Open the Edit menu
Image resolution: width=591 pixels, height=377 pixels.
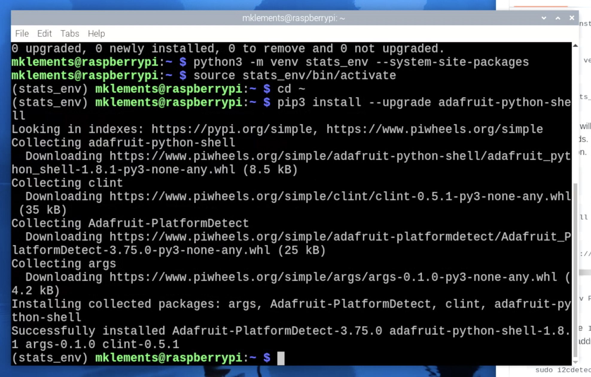tap(44, 33)
